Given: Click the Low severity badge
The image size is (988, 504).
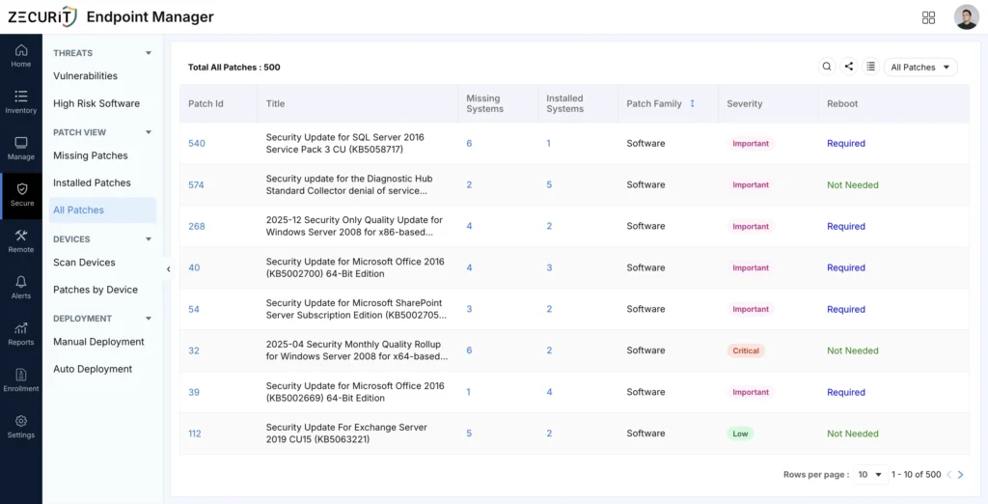Looking at the screenshot, I should point(740,434).
